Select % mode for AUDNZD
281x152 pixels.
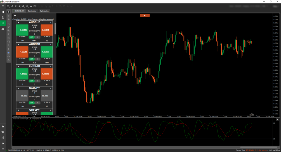[x=37, y=59]
